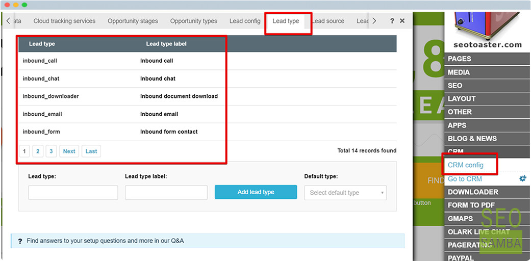
Task: Open the question mark help icon
Action: click(392, 21)
